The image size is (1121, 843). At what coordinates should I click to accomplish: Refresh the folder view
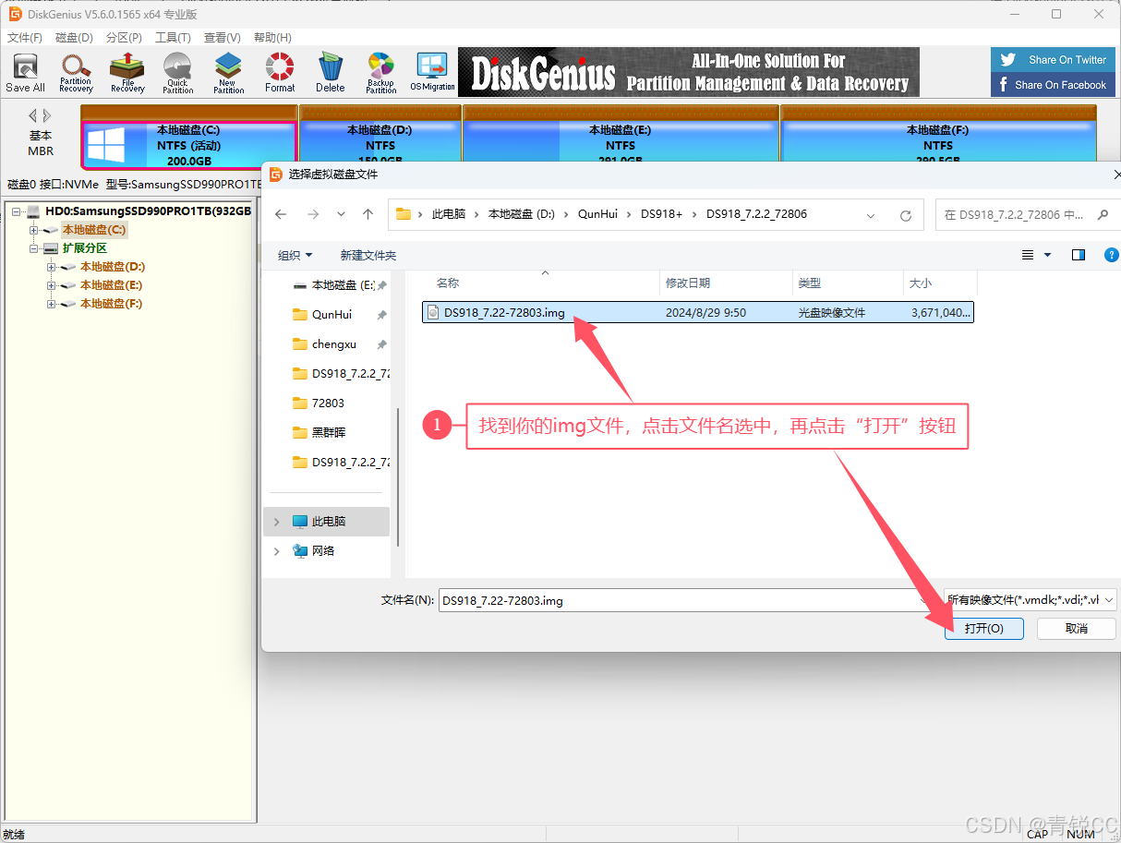coord(906,214)
